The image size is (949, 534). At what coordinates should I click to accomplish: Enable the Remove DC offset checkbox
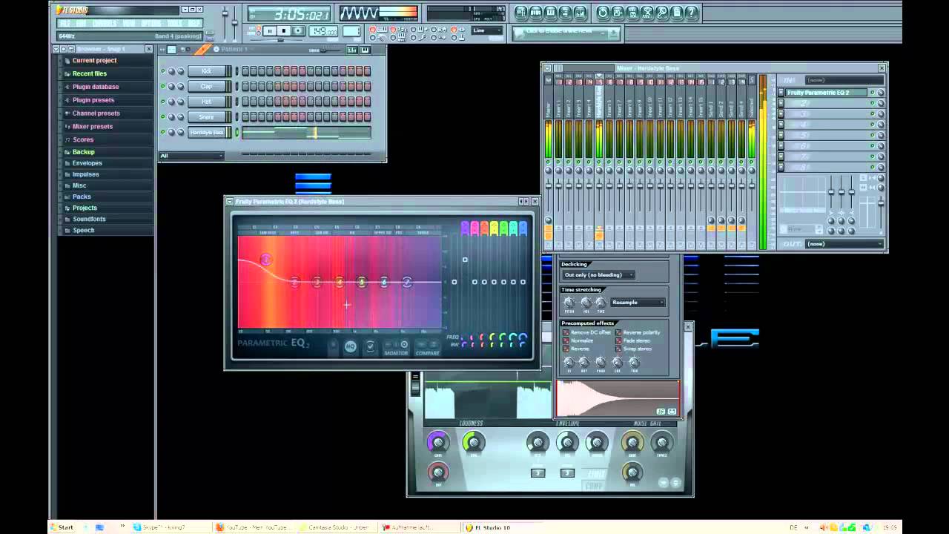click(566, 332)
